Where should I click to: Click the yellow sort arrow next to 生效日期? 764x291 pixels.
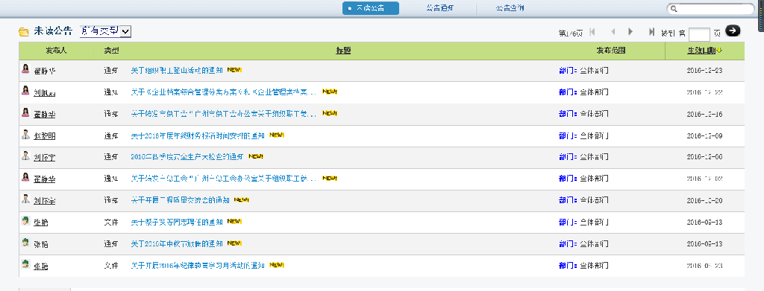pyautogui.click(x=719, y=51)
